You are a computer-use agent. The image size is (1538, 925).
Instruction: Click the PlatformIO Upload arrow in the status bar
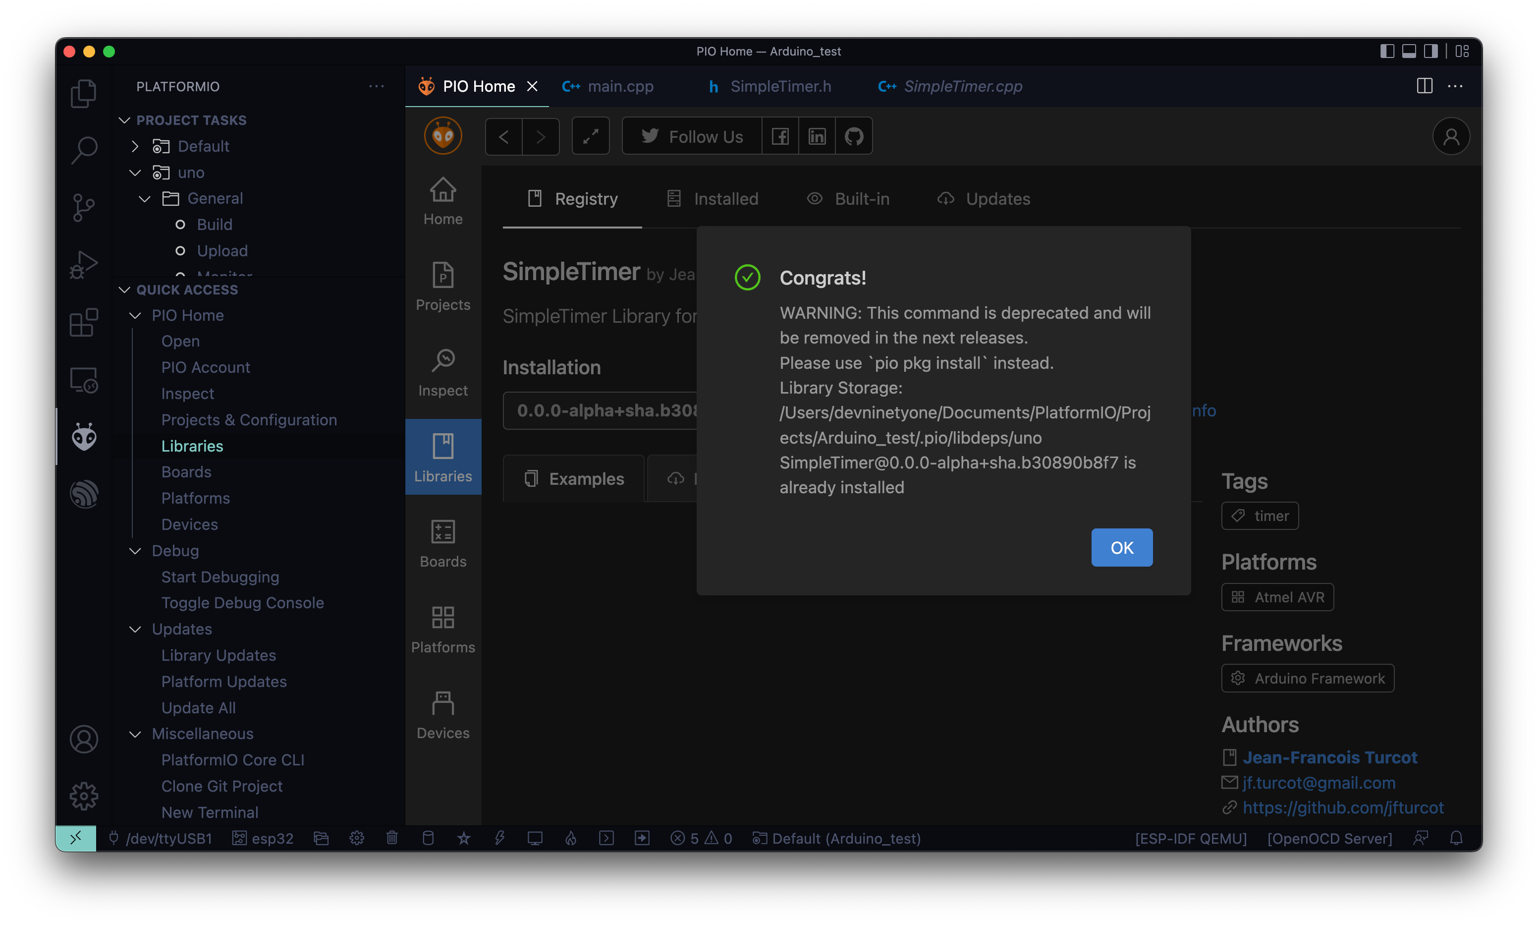click(x=642, y=838)
